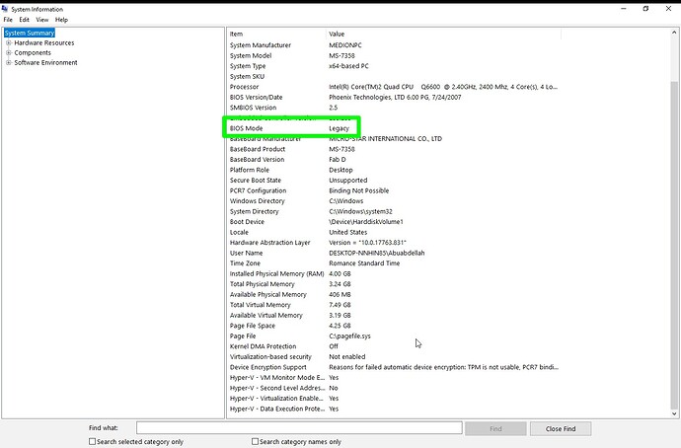Select the Total Virtual Memory row
This screenshot has width=681, height=448.
tap(395, 305)
